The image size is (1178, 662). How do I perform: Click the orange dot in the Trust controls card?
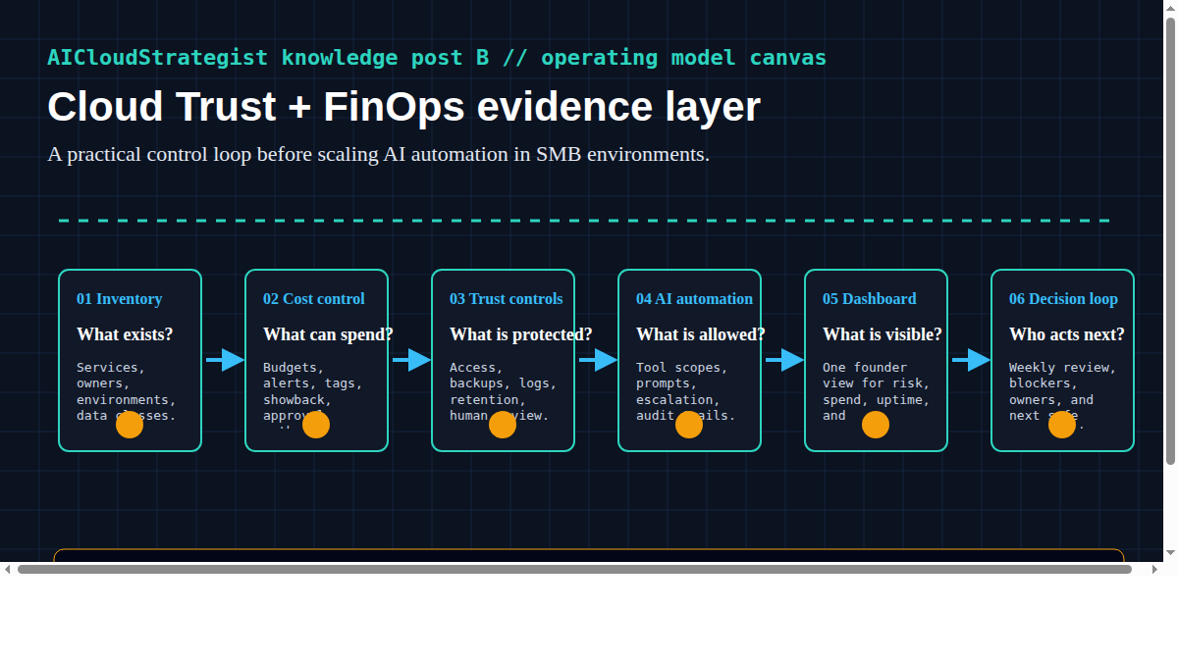pos(503,425)
